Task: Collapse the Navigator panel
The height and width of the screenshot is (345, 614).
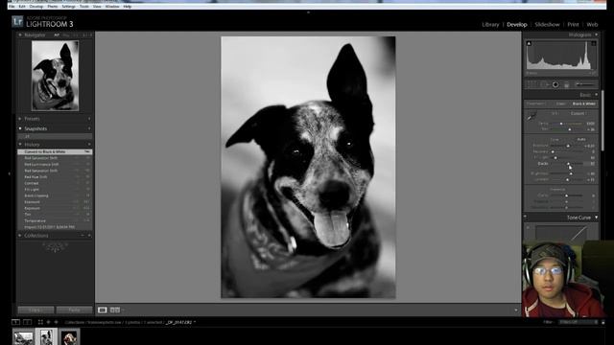Action: (x=20, y=34)
